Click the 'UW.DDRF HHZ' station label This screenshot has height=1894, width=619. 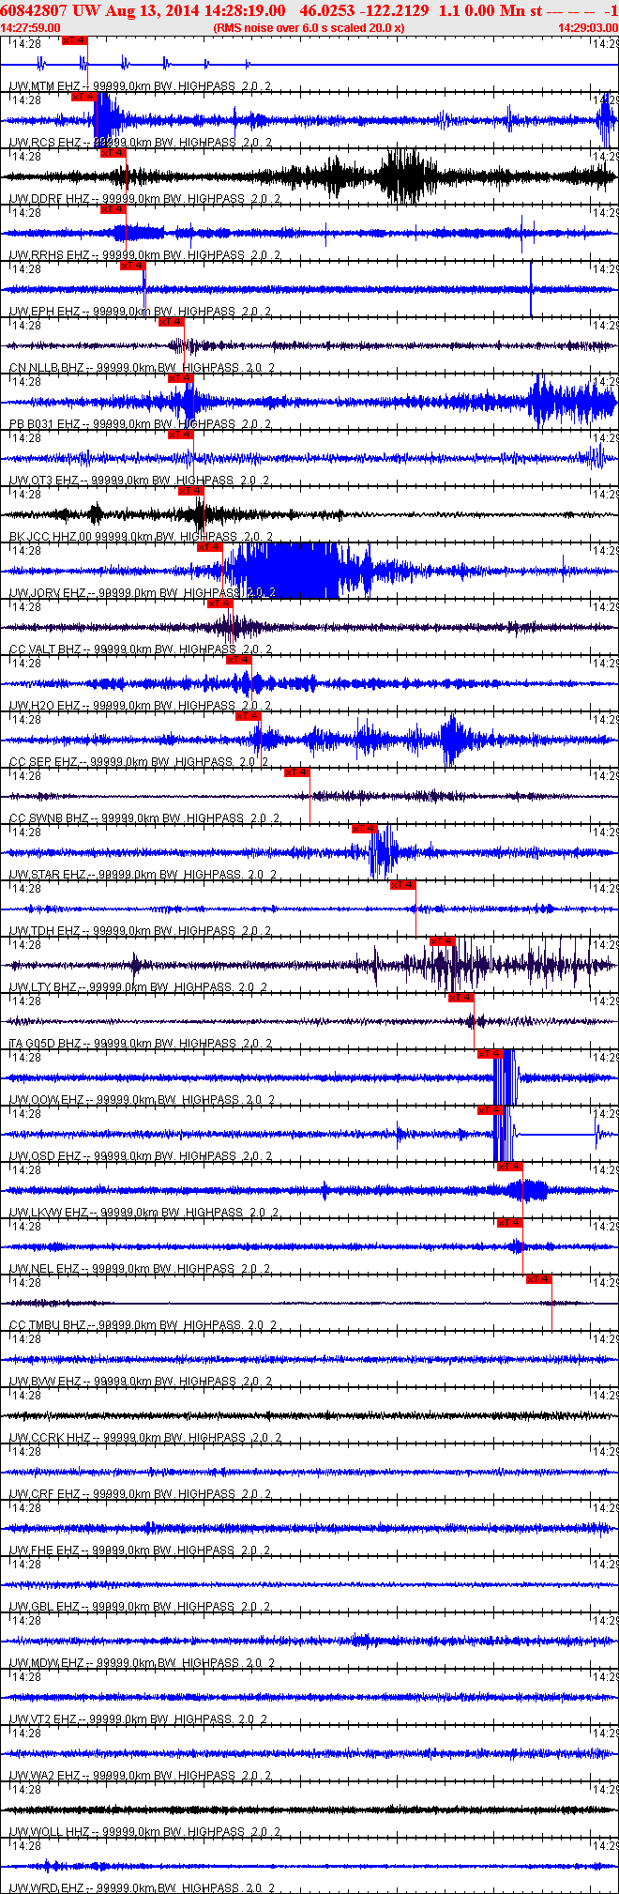coord(49,198)
